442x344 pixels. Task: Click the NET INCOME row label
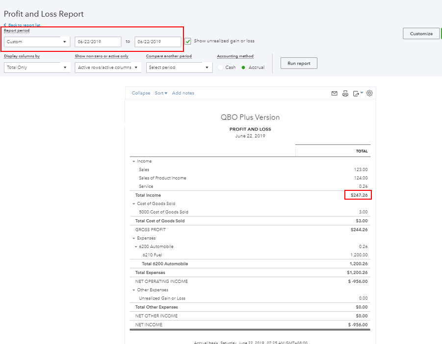coord(149,325)
